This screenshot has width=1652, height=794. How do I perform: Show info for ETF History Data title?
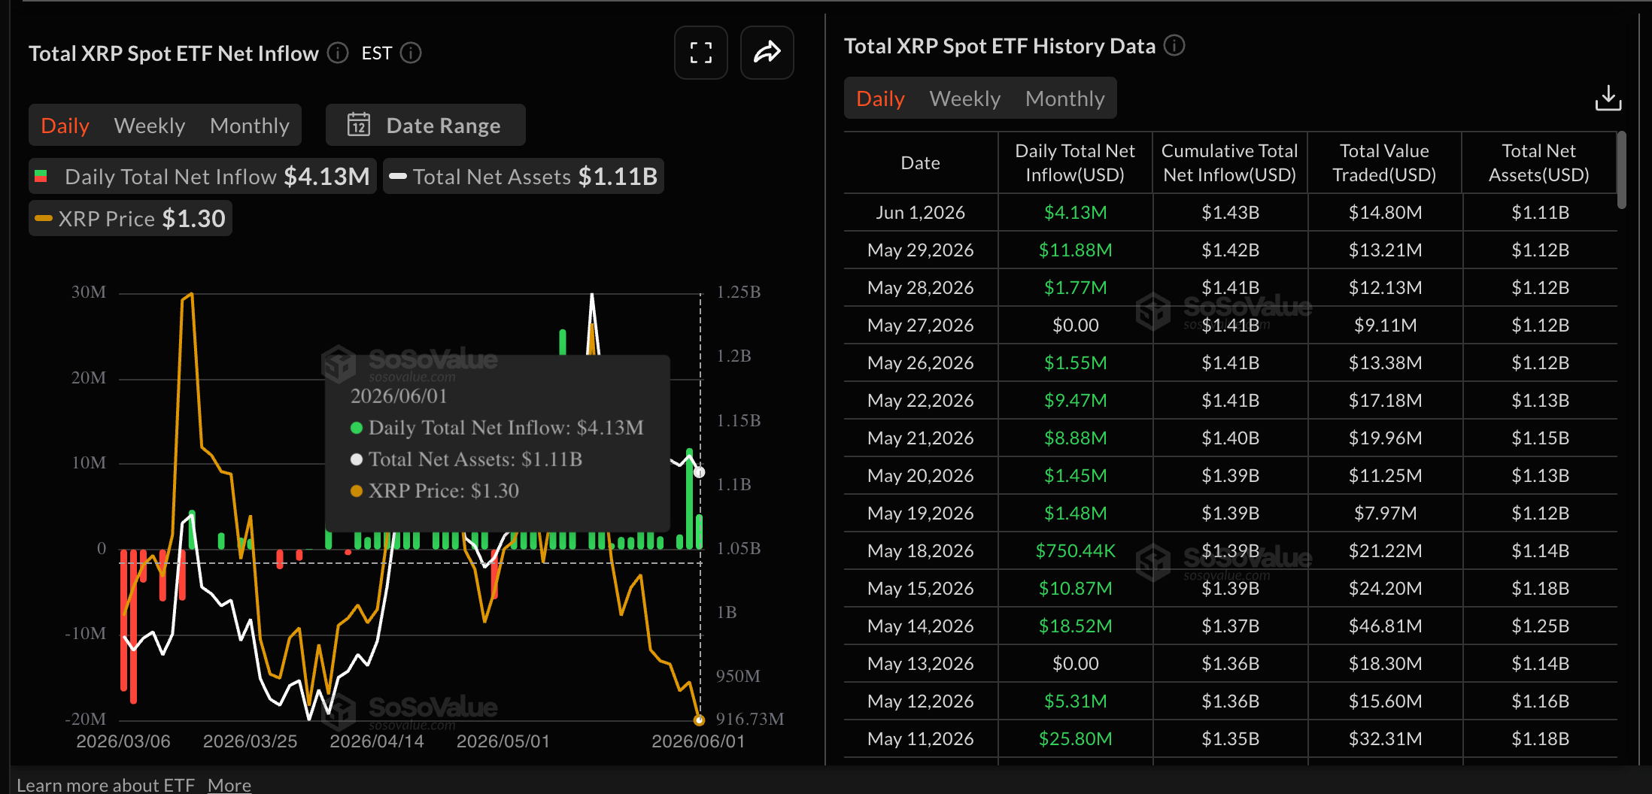pyautogui.click(x=1174, y=46)
